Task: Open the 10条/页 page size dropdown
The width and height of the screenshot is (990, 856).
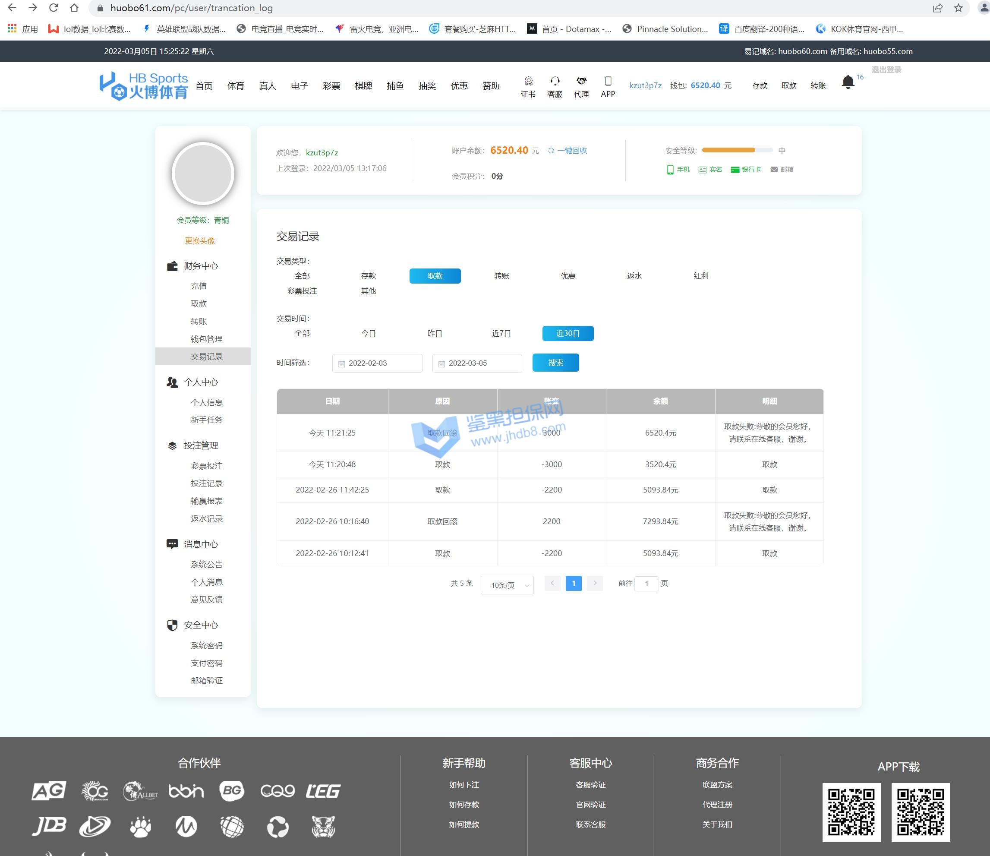Action: pyautogui.click(x=507, y=585)
